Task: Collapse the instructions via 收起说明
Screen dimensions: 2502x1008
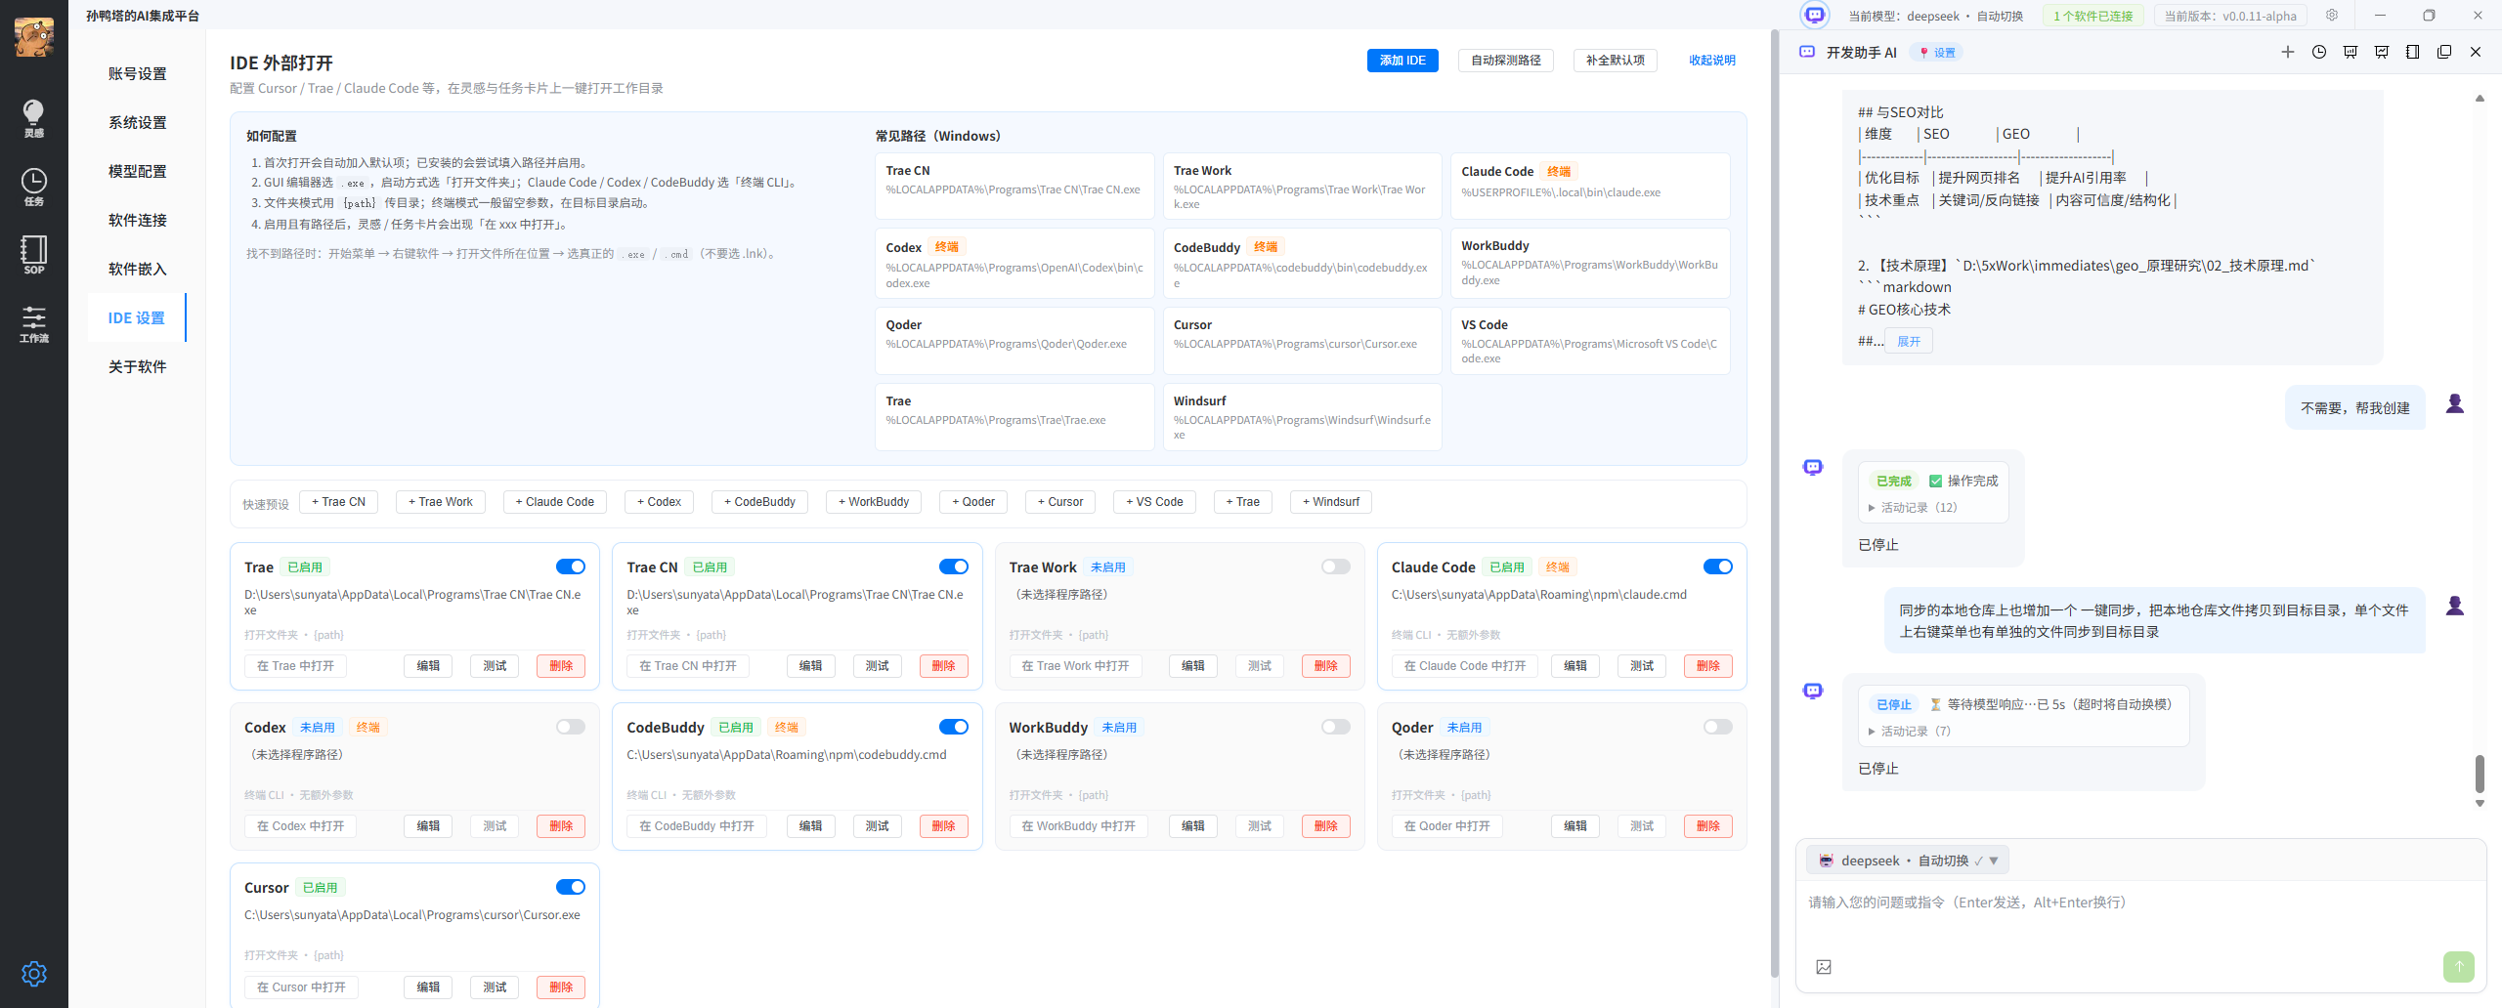Action: tap(1712, 61)
